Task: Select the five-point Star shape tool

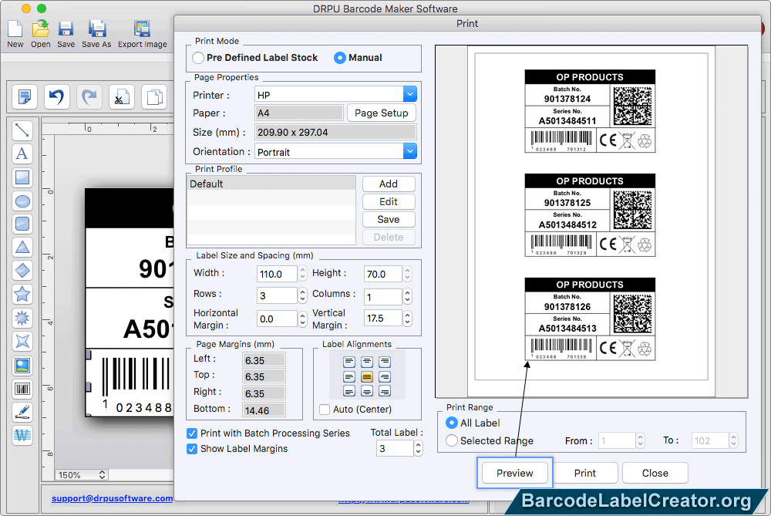Action: point(22,294)
